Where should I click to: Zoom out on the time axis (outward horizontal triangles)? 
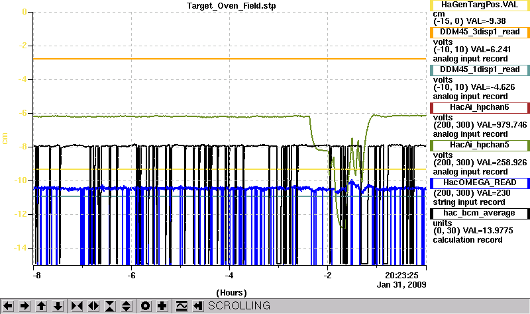click(93, 306)
